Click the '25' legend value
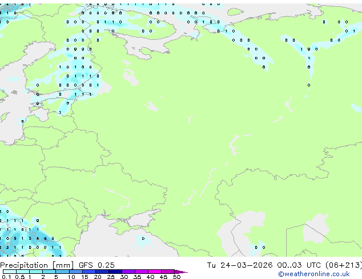 tap(111, 277)
